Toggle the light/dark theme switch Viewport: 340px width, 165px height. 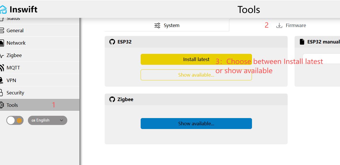pos(15,120)
